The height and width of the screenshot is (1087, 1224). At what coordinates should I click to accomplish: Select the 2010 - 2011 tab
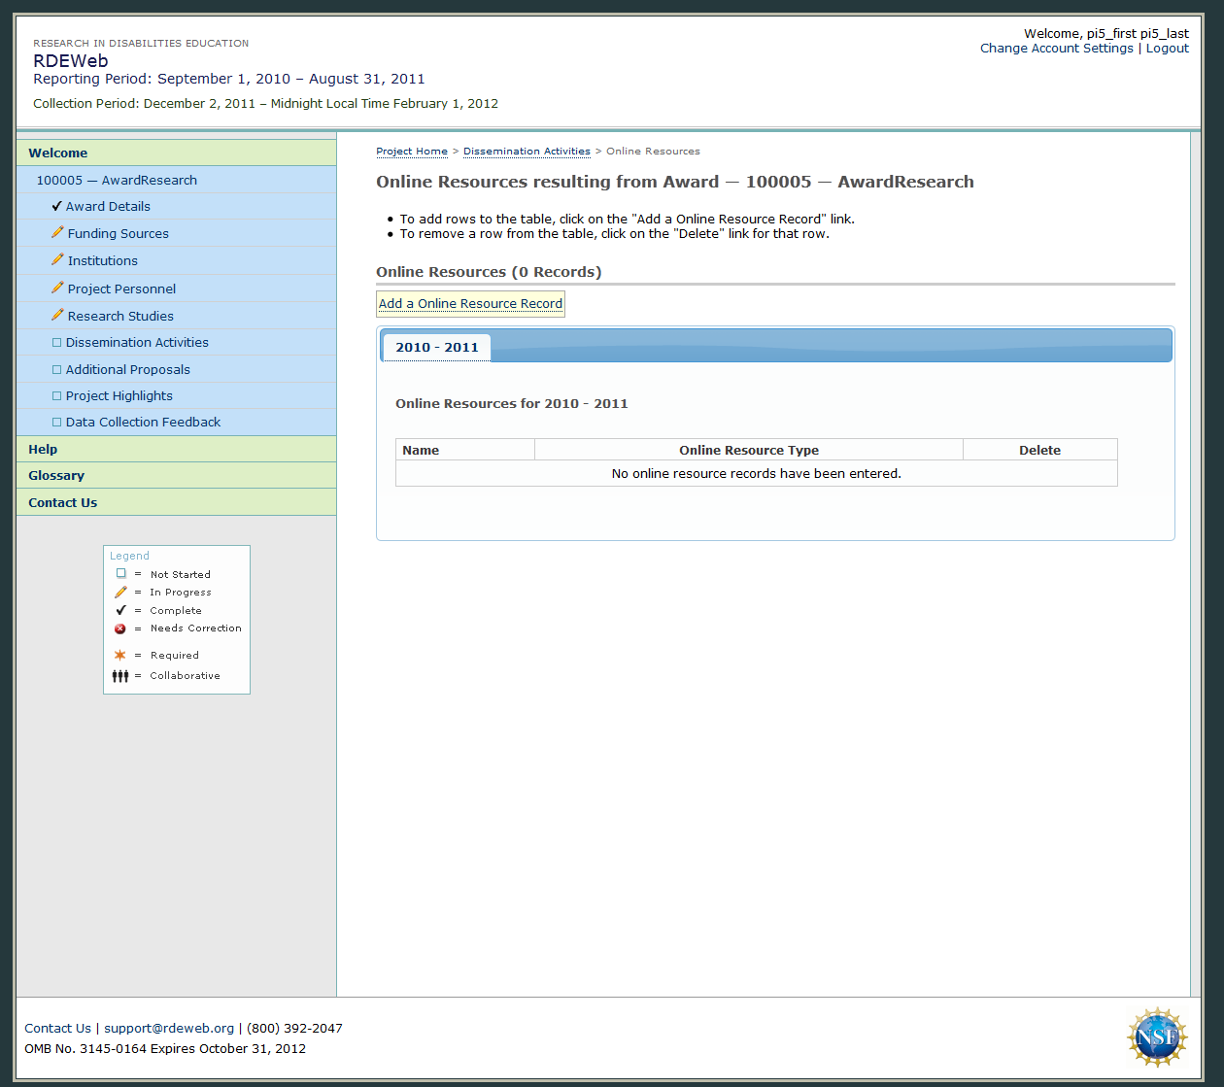pyautogui.click(x=436, y=347)
